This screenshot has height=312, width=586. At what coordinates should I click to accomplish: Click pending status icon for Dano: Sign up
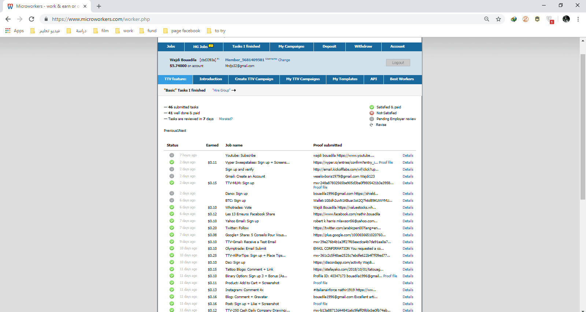point(171,193)
